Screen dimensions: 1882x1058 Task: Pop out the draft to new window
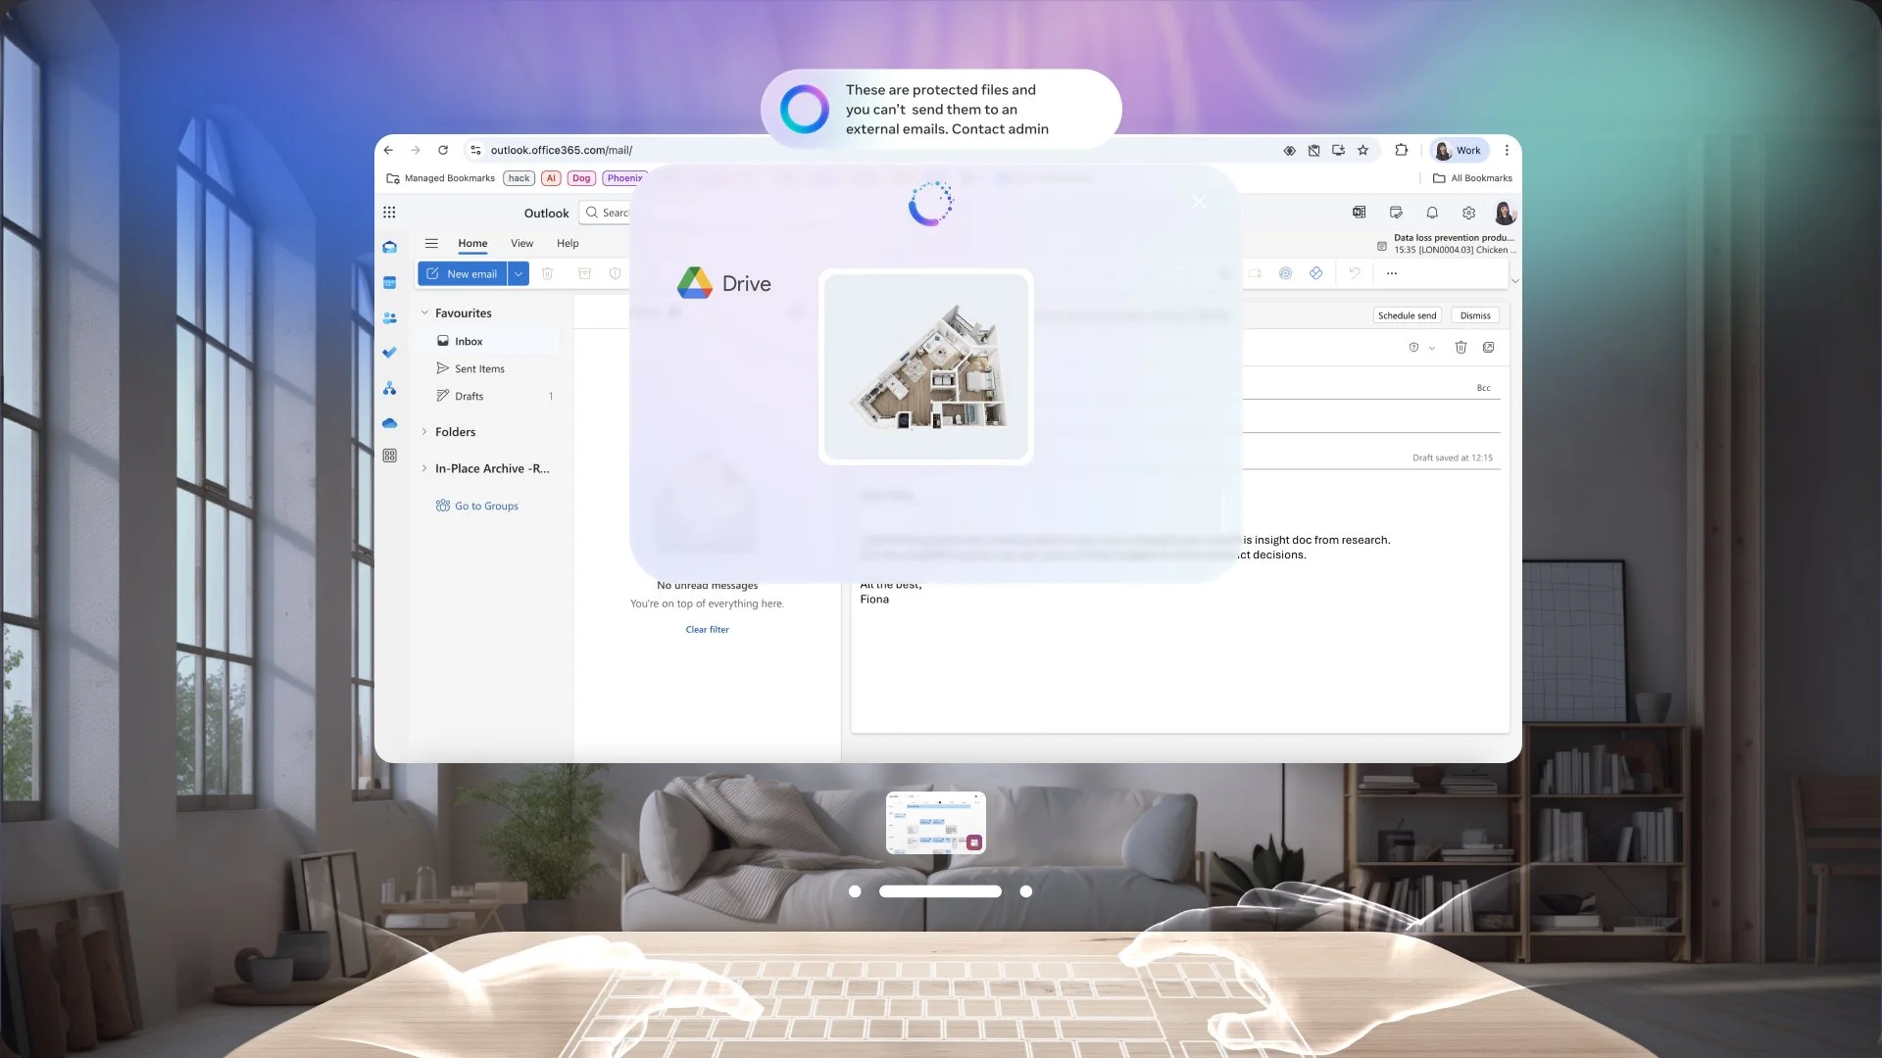pyautogui.click(x=1488, y=347)
